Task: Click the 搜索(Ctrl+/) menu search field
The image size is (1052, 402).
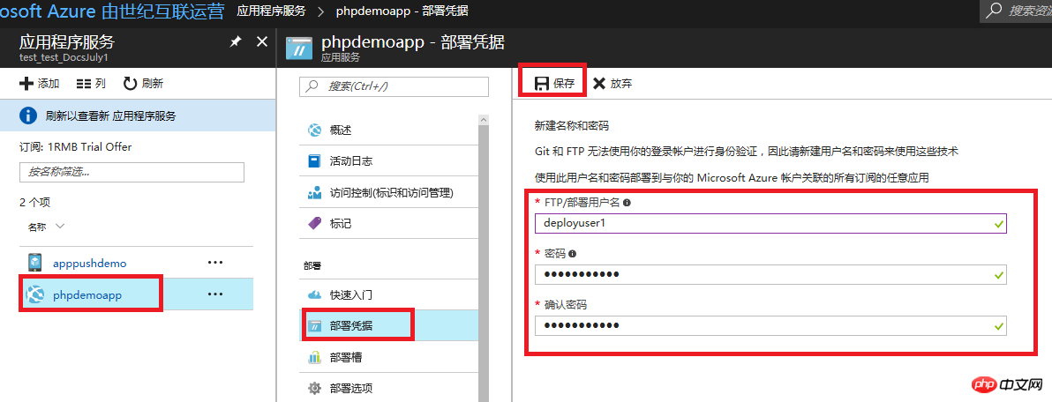Action: click(x=394, y=86)
